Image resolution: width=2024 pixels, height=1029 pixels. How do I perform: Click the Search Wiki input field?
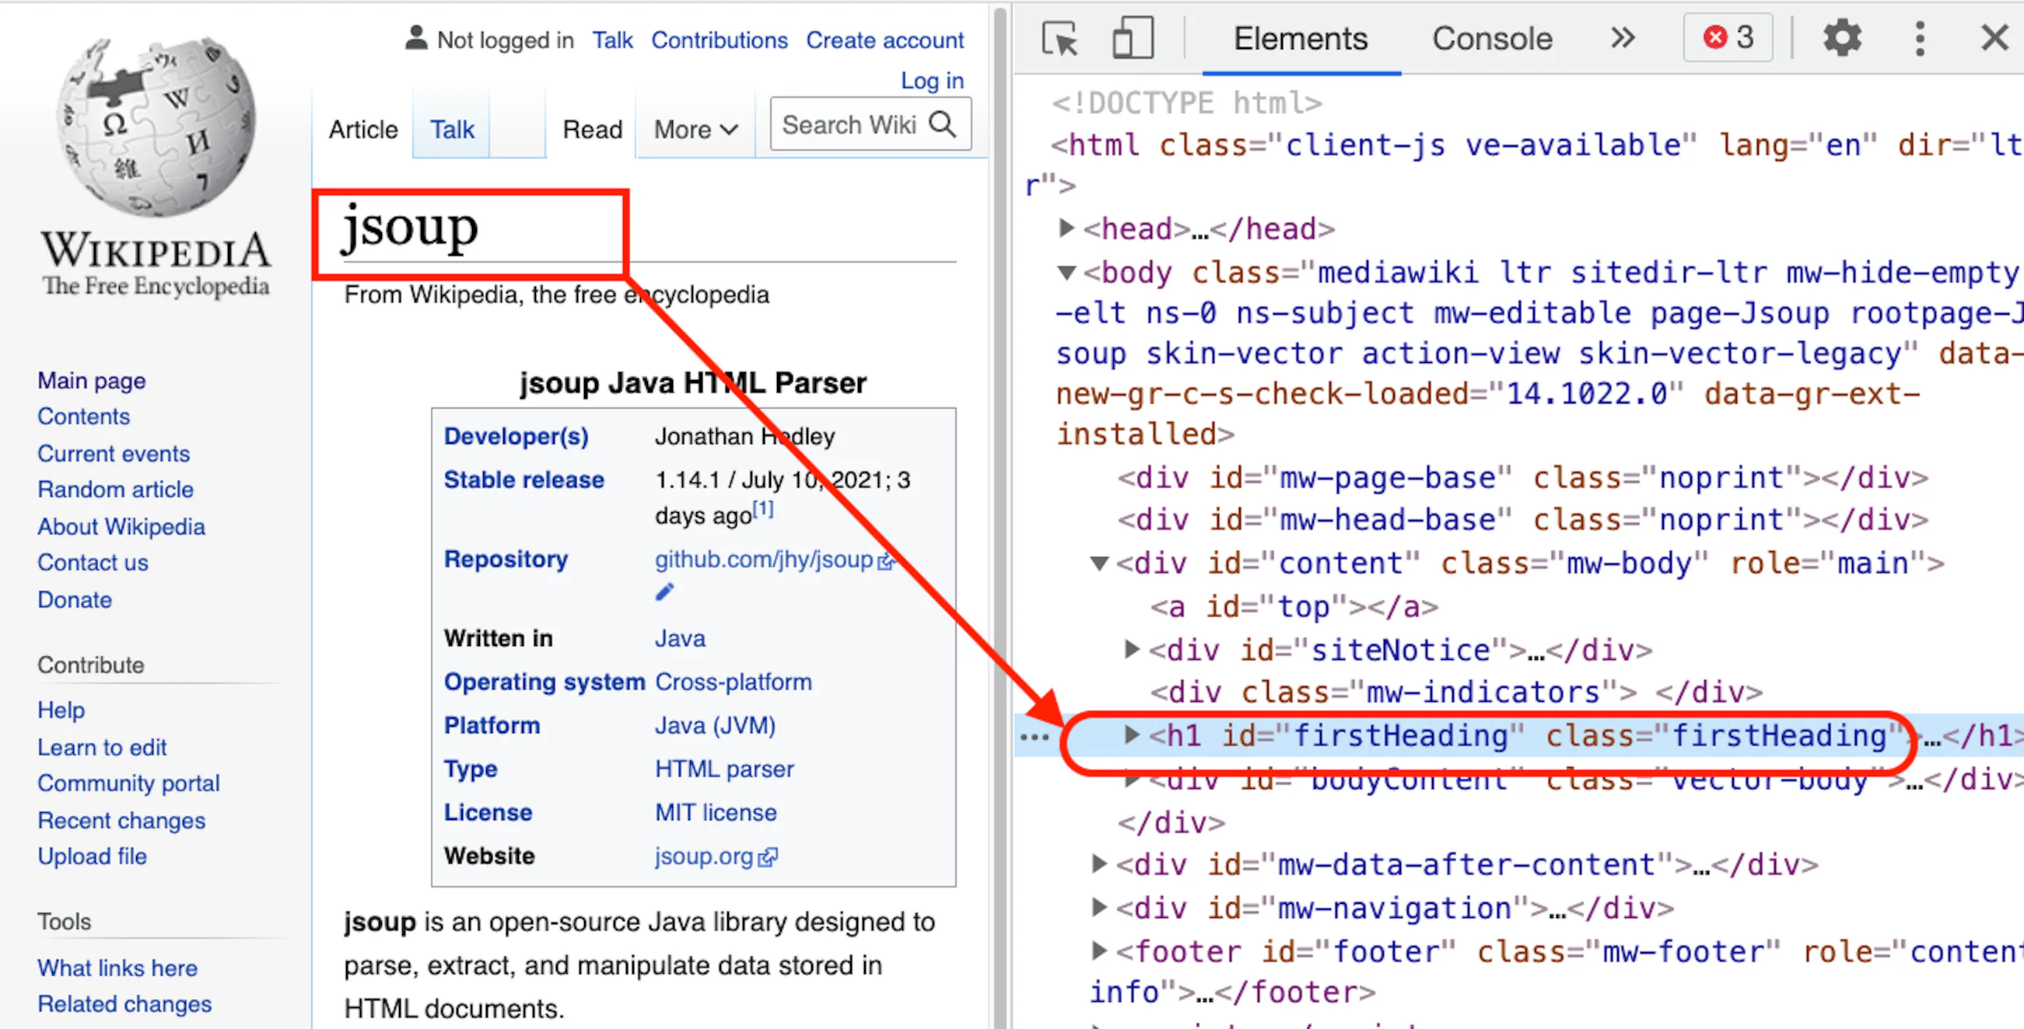(849, 124)
